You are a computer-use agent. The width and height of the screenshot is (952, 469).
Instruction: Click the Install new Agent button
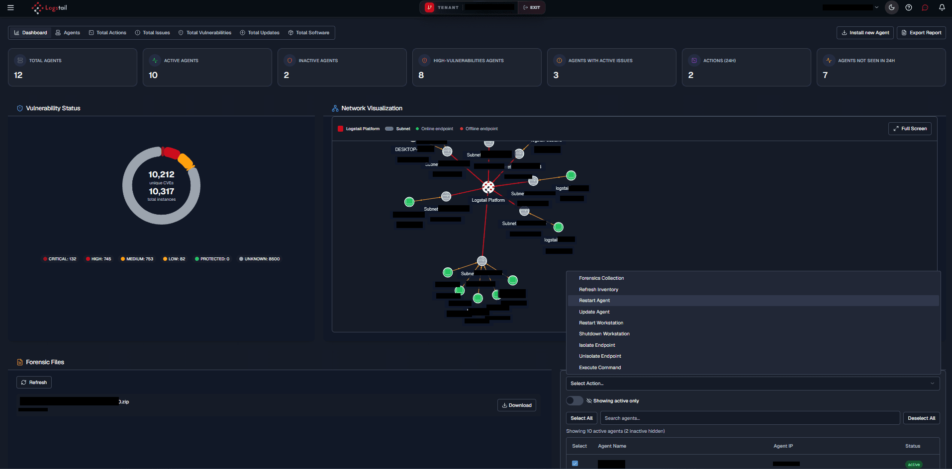click(865, 33)
